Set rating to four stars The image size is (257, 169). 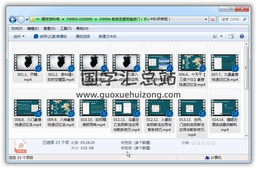(208, 143)
